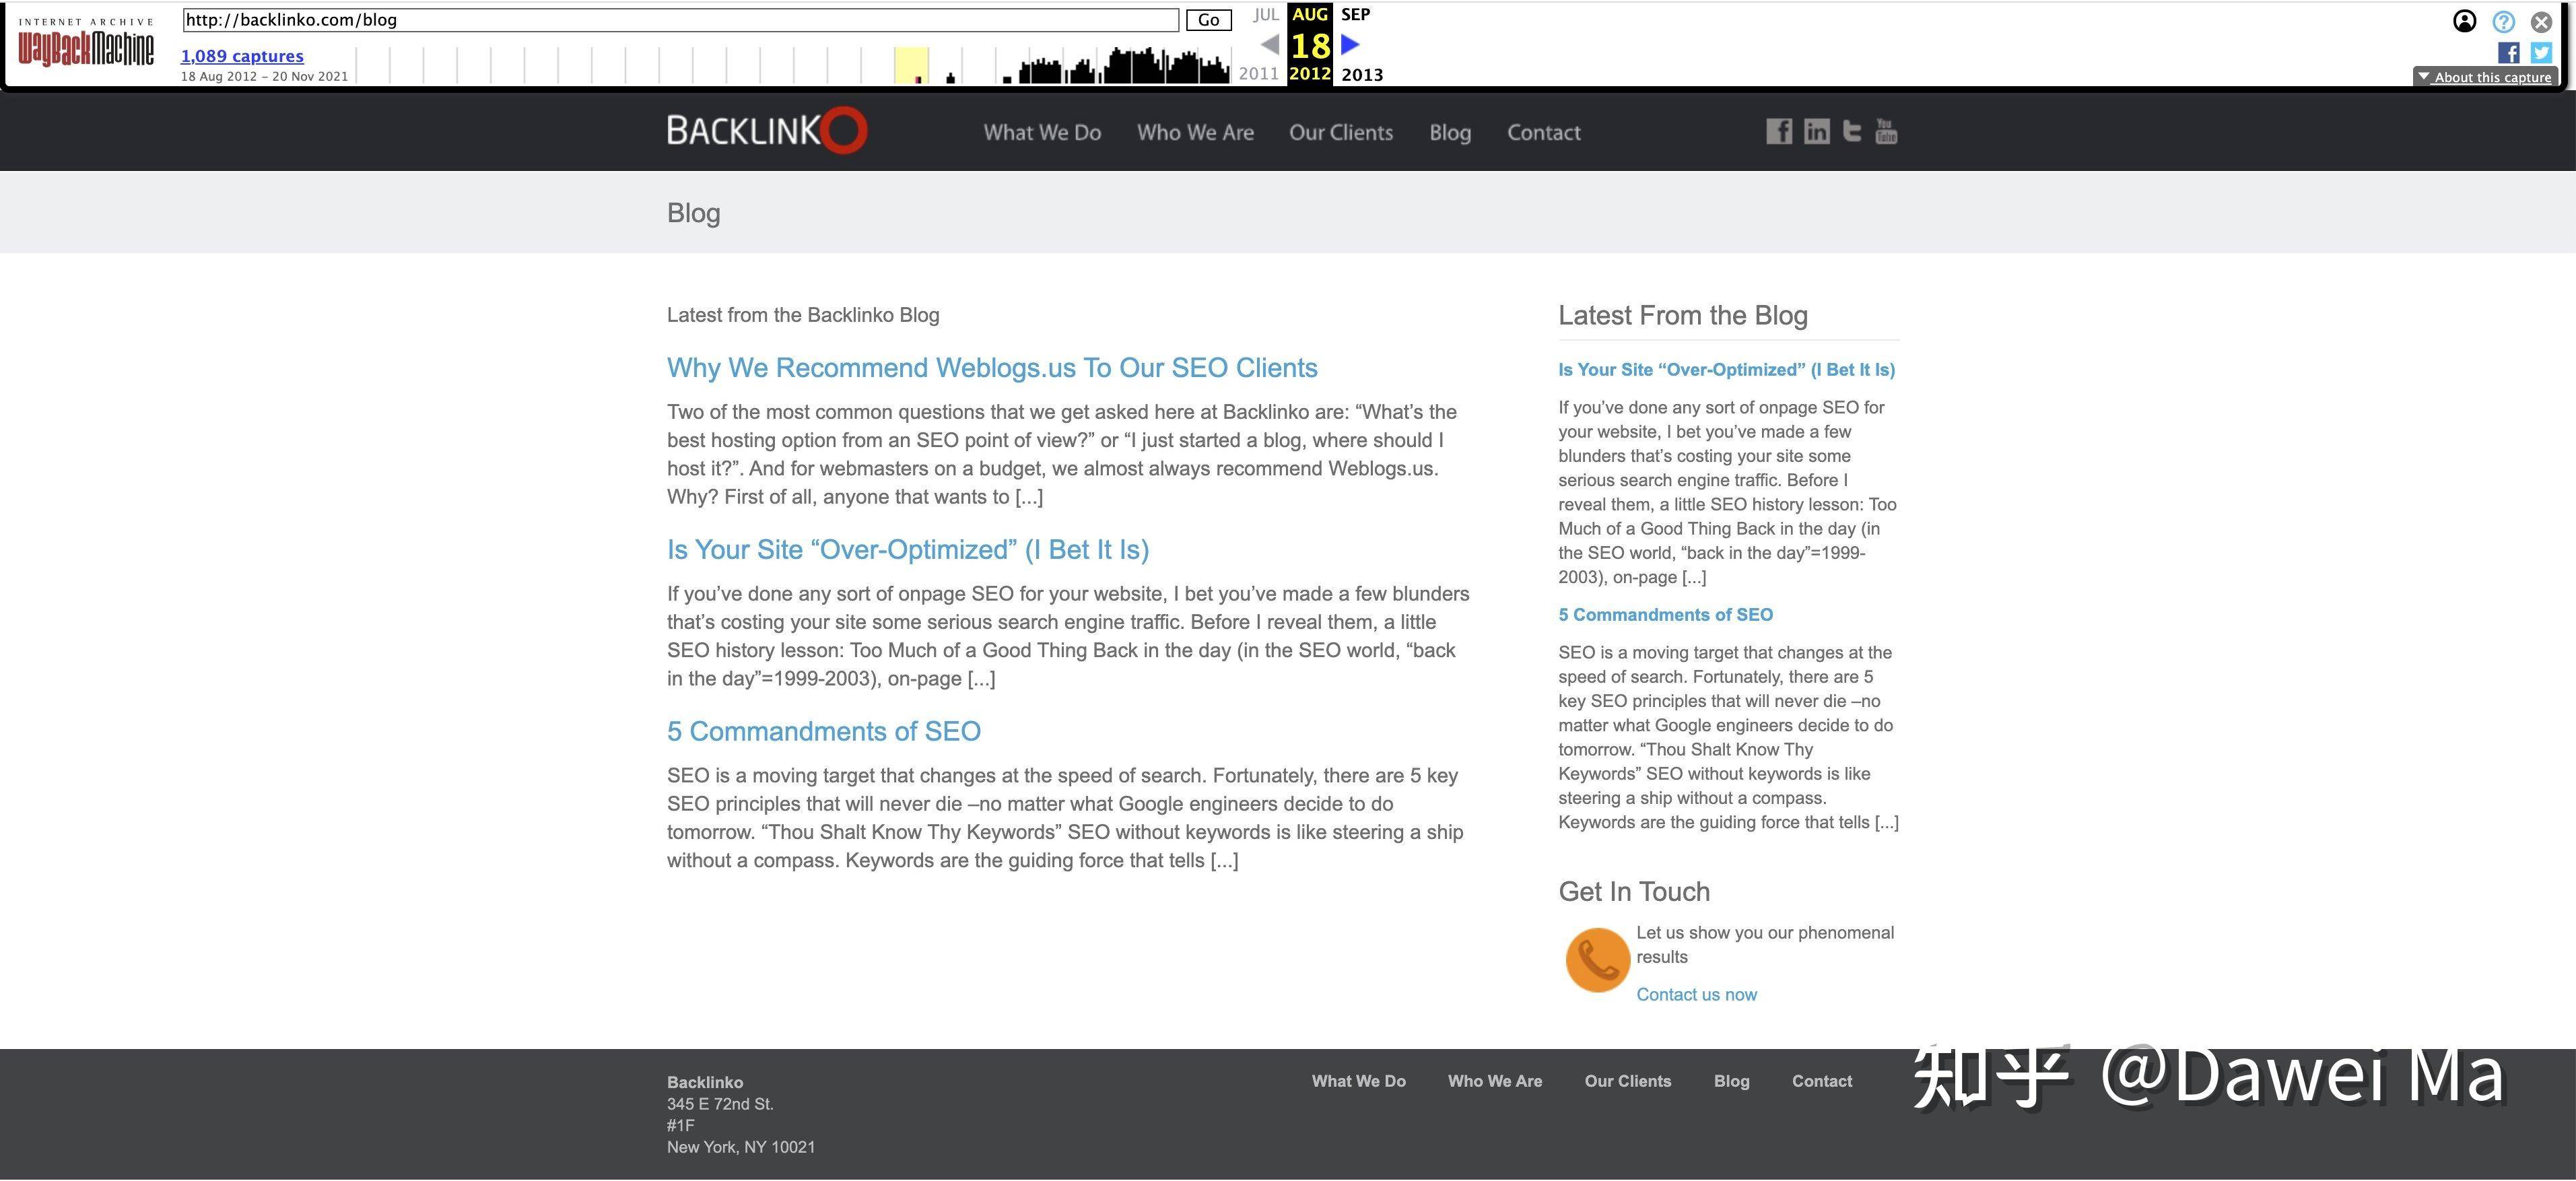Click the Backlinko logo
The height and width of the screenshot is (1181, 2576).
point(767,130)
